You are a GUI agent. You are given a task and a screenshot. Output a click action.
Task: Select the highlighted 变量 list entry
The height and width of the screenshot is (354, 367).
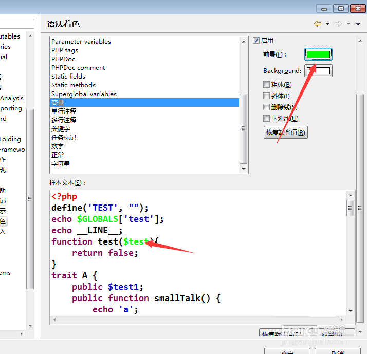(144, 102)
